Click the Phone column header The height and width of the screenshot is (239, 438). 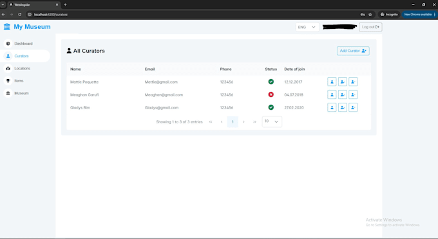pos(225,69)
